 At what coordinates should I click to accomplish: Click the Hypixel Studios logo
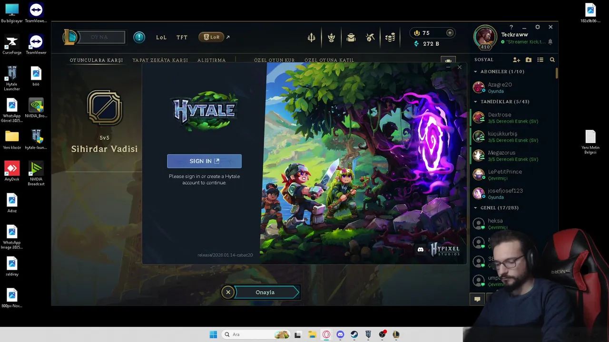445,249
